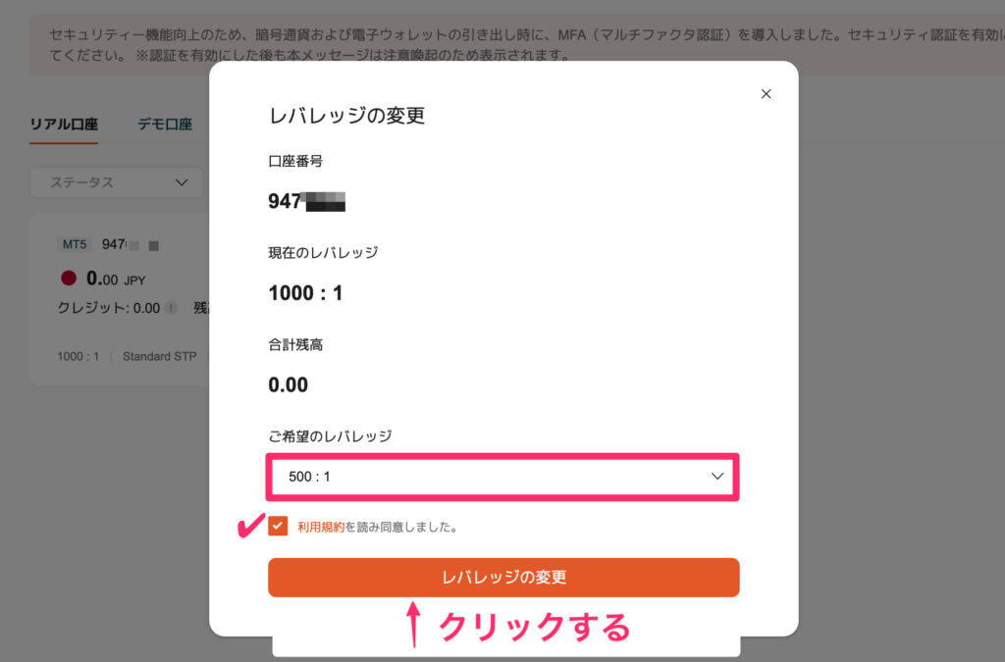Viewport: 1005px width, 662px height.
Task: Click the current leverage 1000 : 1 value
Action: [305, 292]
